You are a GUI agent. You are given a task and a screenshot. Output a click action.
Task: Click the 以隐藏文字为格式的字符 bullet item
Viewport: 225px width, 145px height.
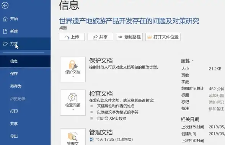[x=118, y=112]
